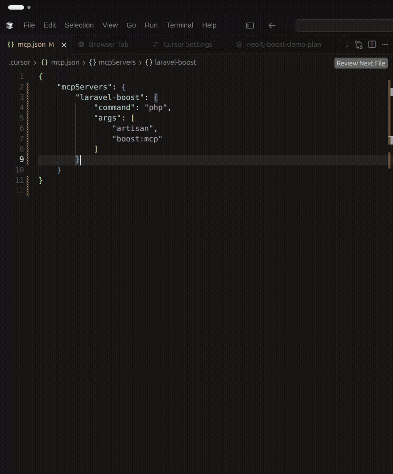This screenshot has width=393, height=474.
Task: Open the View menu
Action: [110, 25]
